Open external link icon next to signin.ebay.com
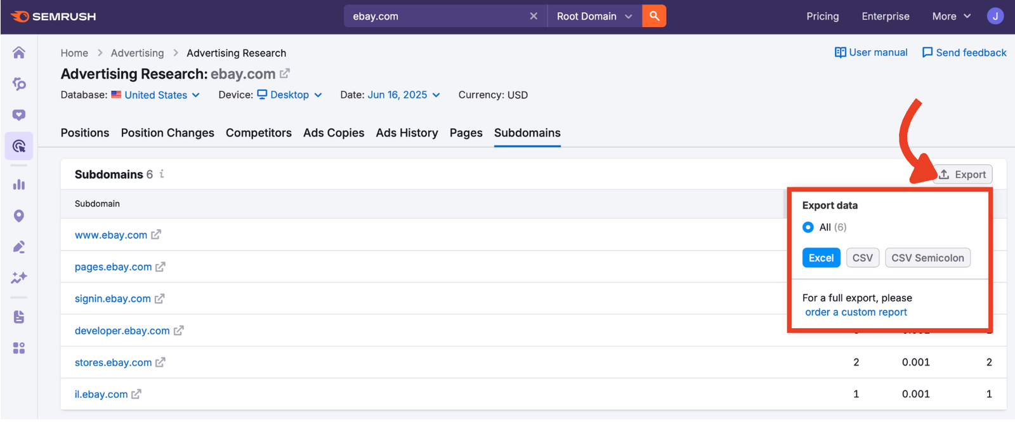1015x422 pixels. click(159, 299)
